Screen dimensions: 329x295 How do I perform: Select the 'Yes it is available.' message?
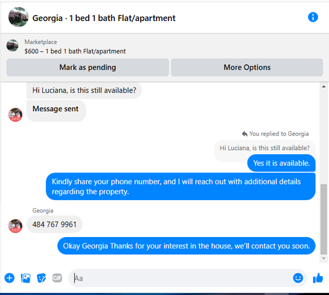282,163
